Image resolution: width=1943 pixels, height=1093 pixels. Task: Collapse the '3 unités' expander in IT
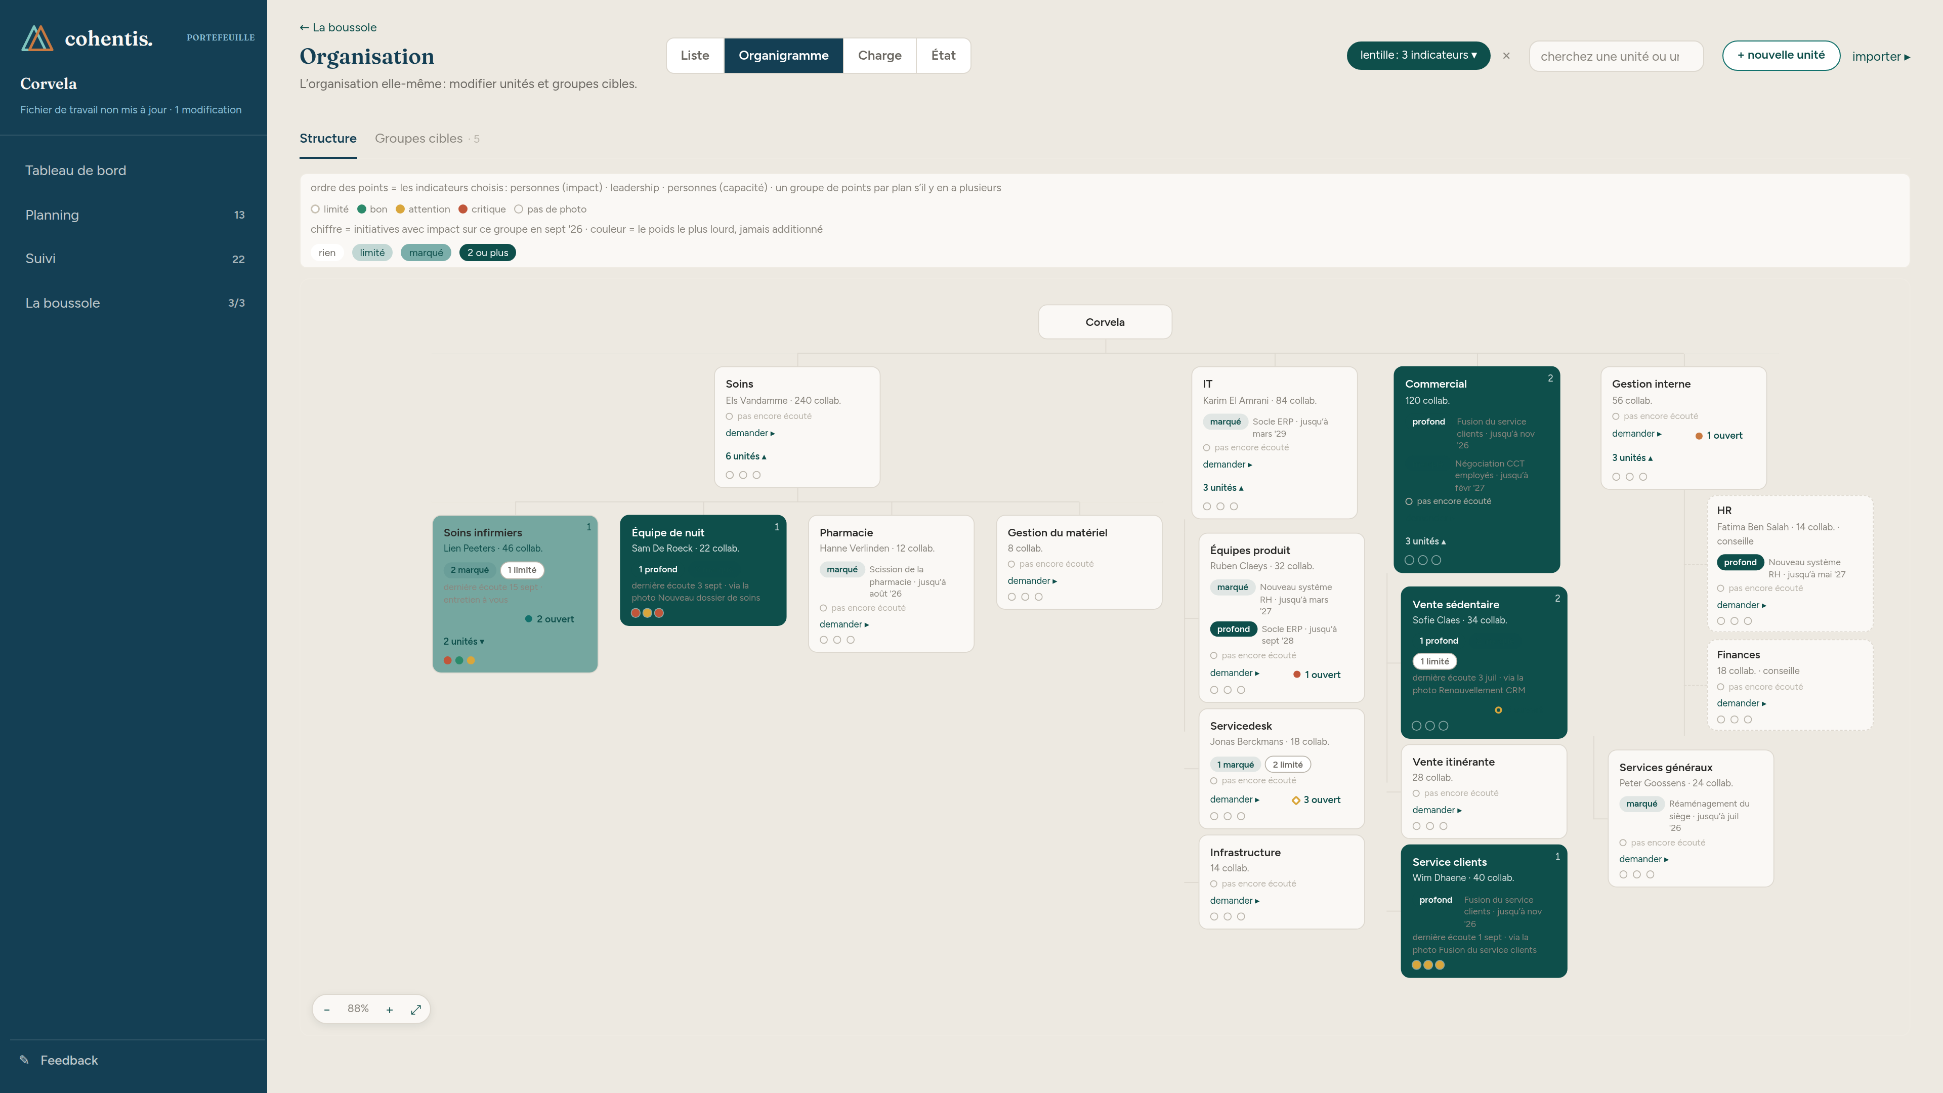point(1222,488)
